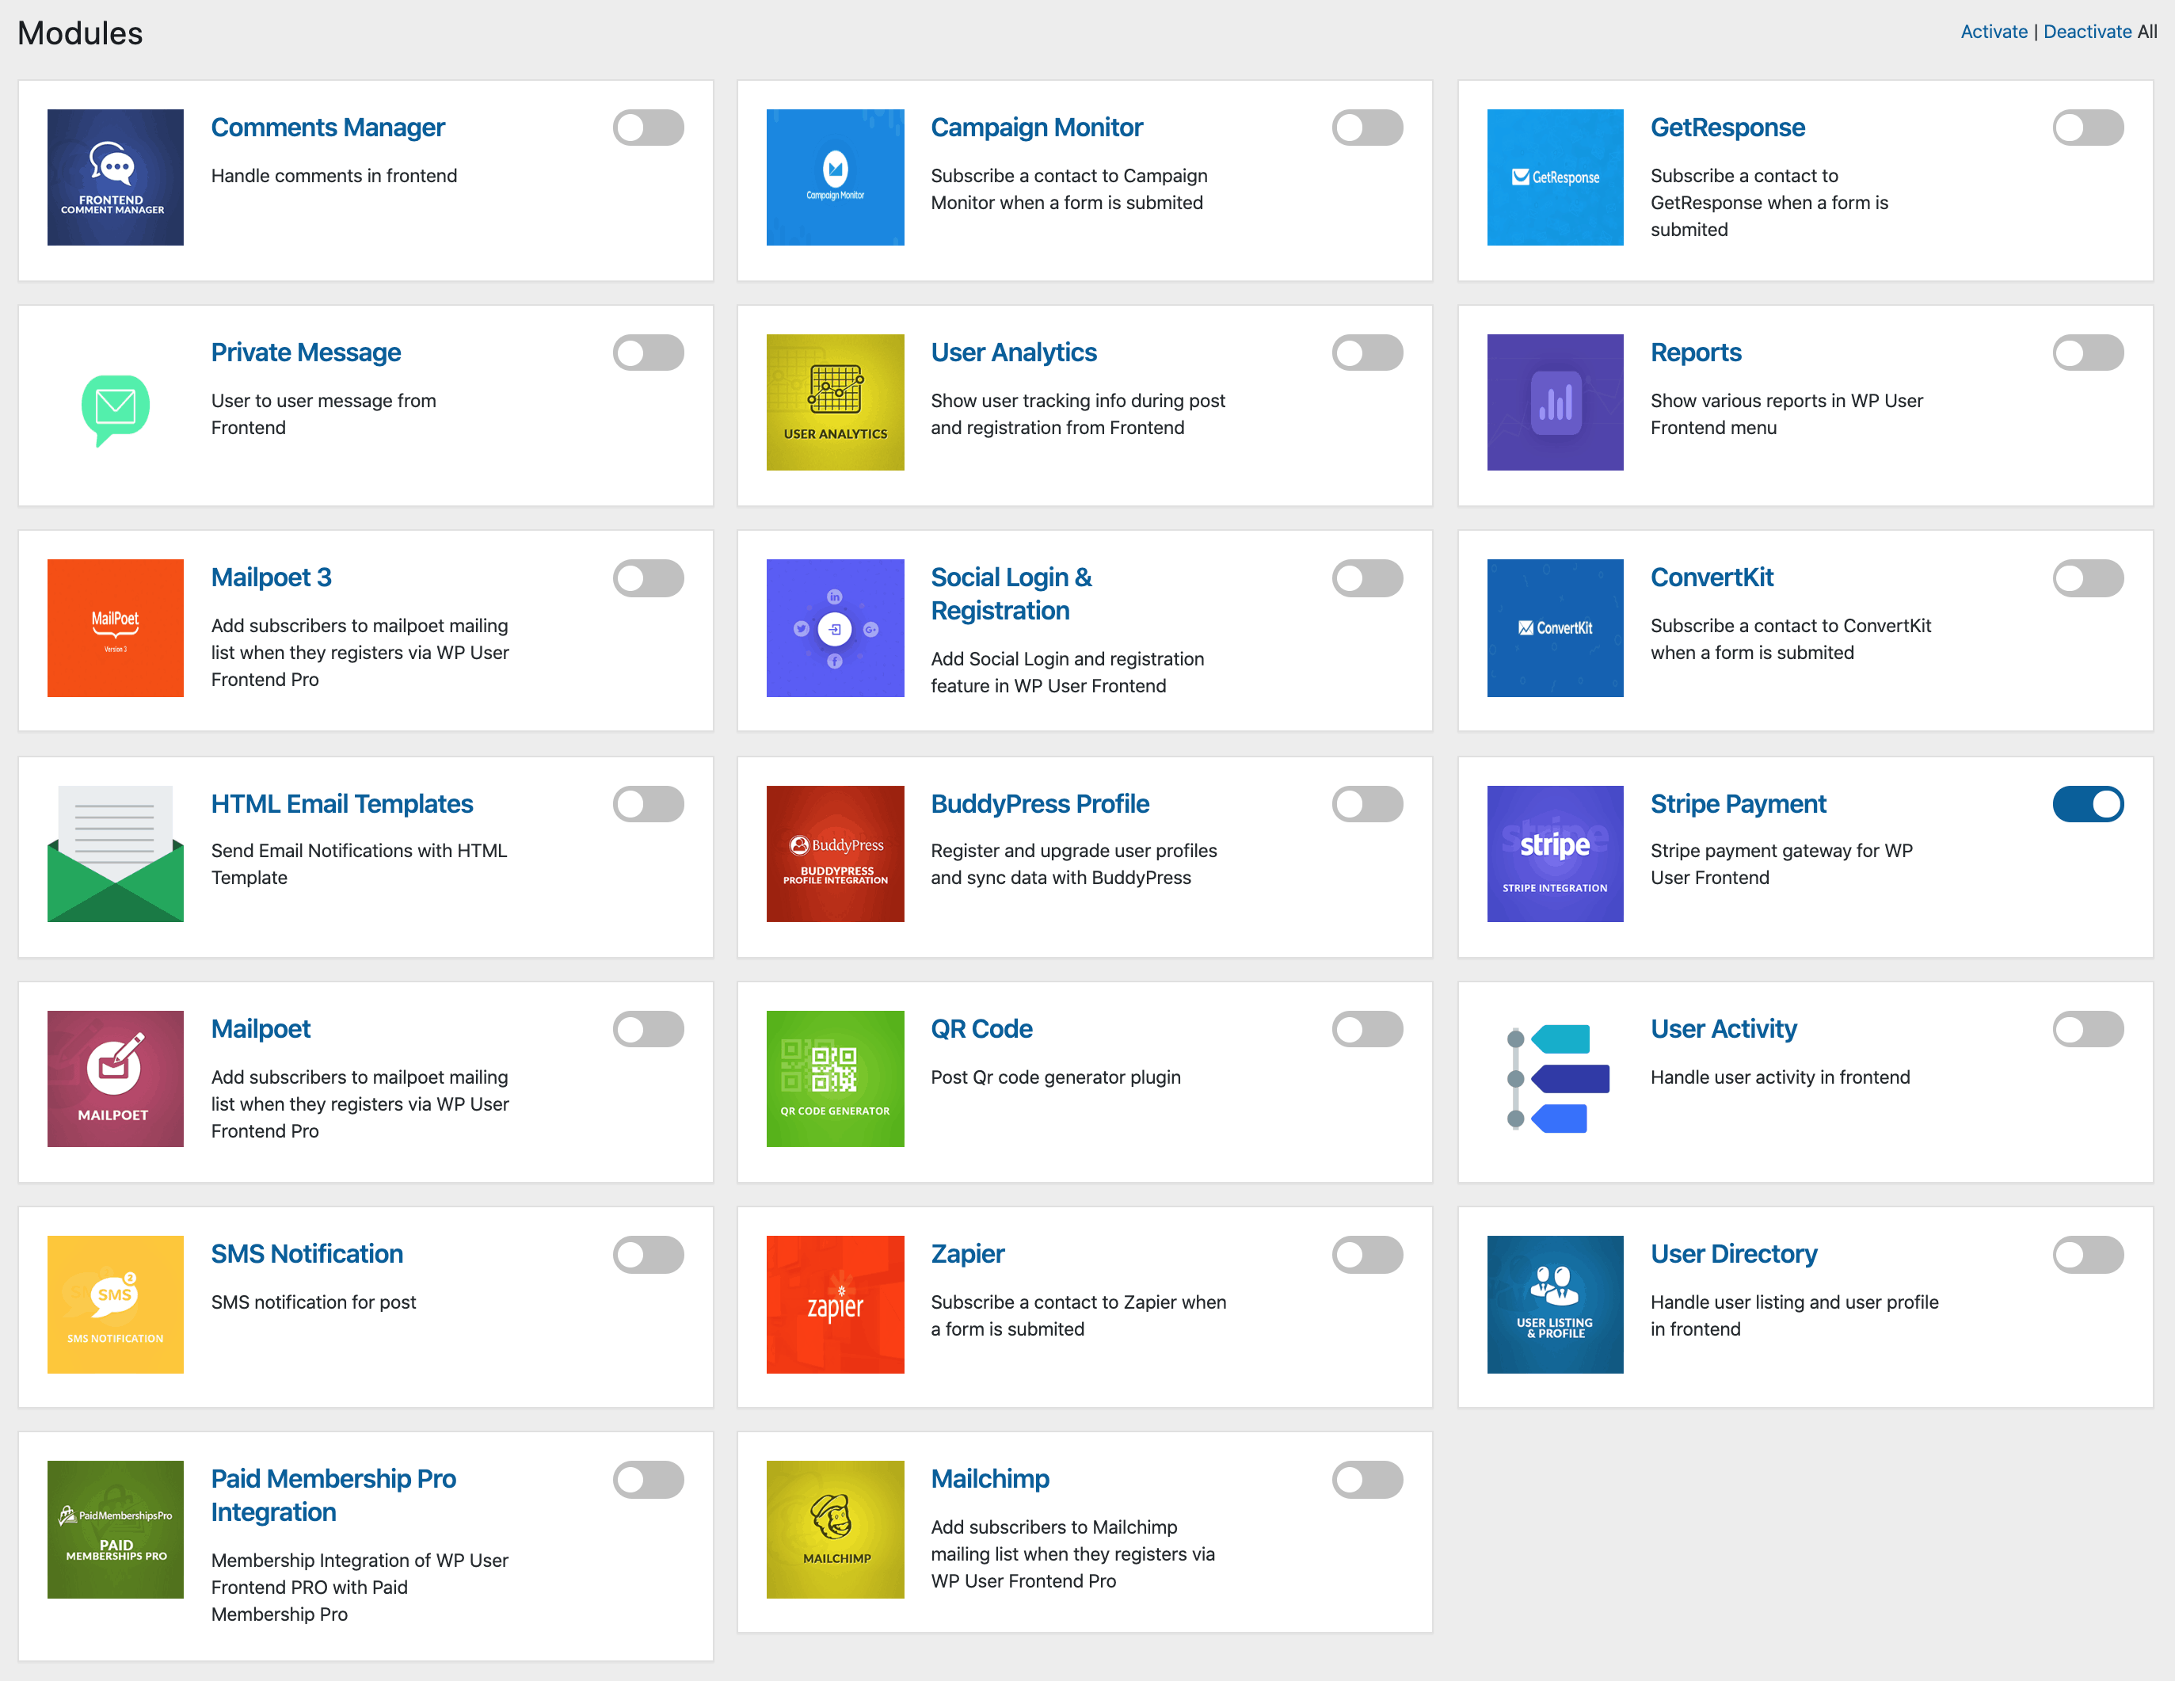
Task: Enable the SMS Notification toggle
Action: point(649,1255)
